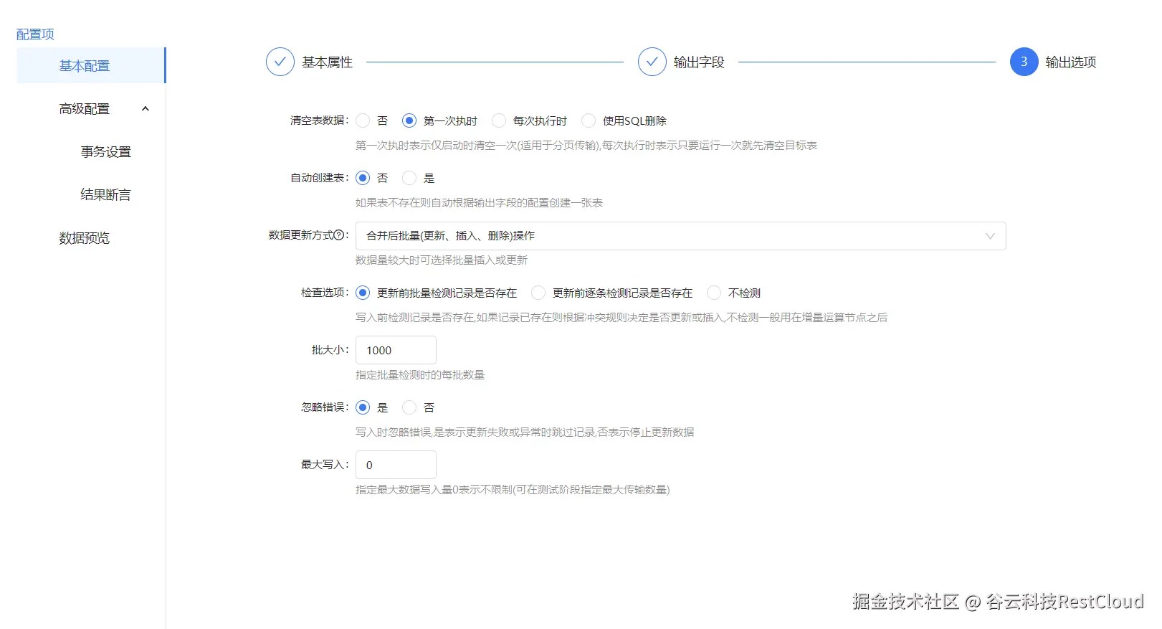
Task: Go to the 输出字段 step label
Action: pyautogui.click(x=699, y=62)
